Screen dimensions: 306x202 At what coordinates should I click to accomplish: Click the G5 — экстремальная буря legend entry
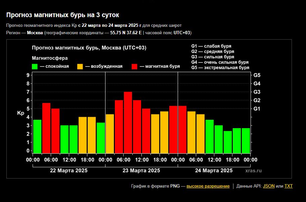[x=220, y=67]
